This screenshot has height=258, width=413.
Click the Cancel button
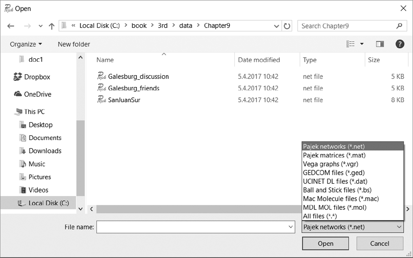pos(380,244)
